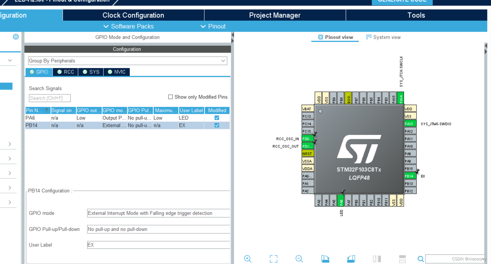Collapse the top left category chevron
491x264 pixels.
tap(10, 60)
